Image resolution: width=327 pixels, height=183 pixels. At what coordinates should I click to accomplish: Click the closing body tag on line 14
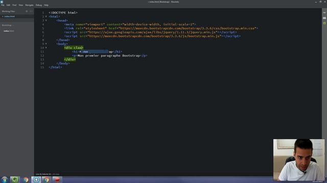coord(63,64)
